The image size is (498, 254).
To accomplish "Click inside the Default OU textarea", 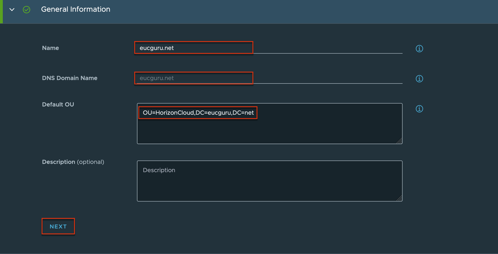I will tap(269, 123).
